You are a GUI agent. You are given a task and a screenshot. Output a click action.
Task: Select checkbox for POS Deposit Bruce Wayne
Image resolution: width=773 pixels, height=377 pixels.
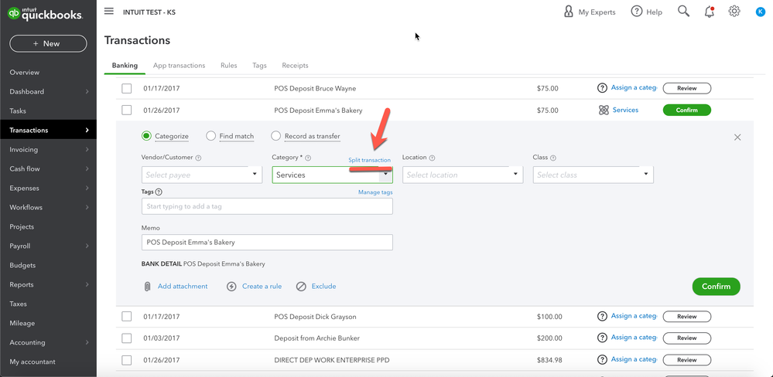click(x=127, y=89)
